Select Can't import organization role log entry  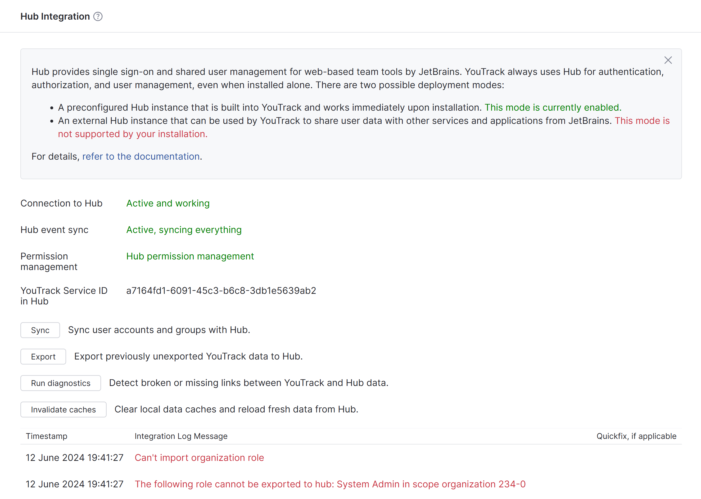(x=199, y=457)
